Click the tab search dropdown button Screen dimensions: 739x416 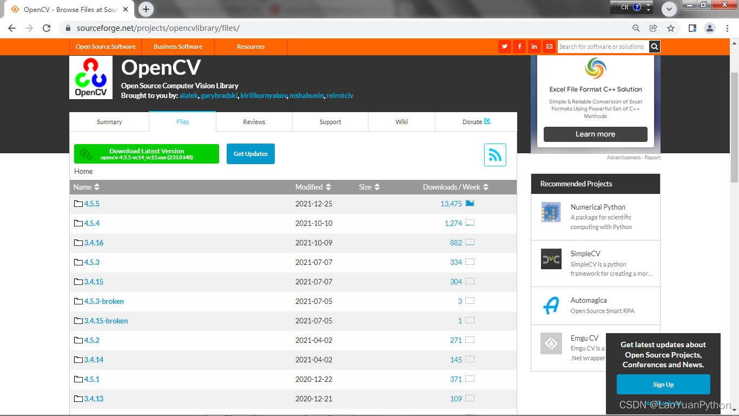pyautogui.click(x=669, y=9)
